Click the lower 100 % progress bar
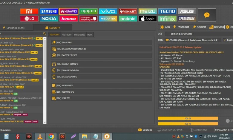Image resolution: width=233 pixels, height=140 pixels. click(x=188, y=124)
